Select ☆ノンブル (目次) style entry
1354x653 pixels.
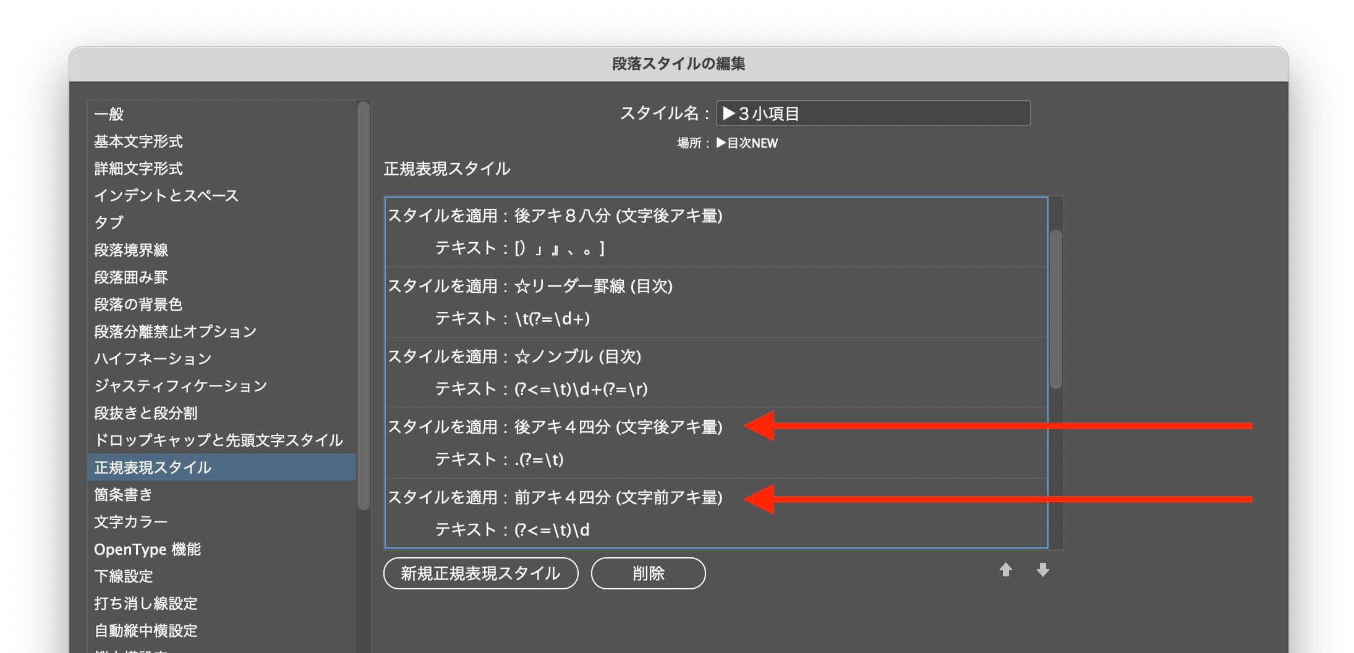577,356
